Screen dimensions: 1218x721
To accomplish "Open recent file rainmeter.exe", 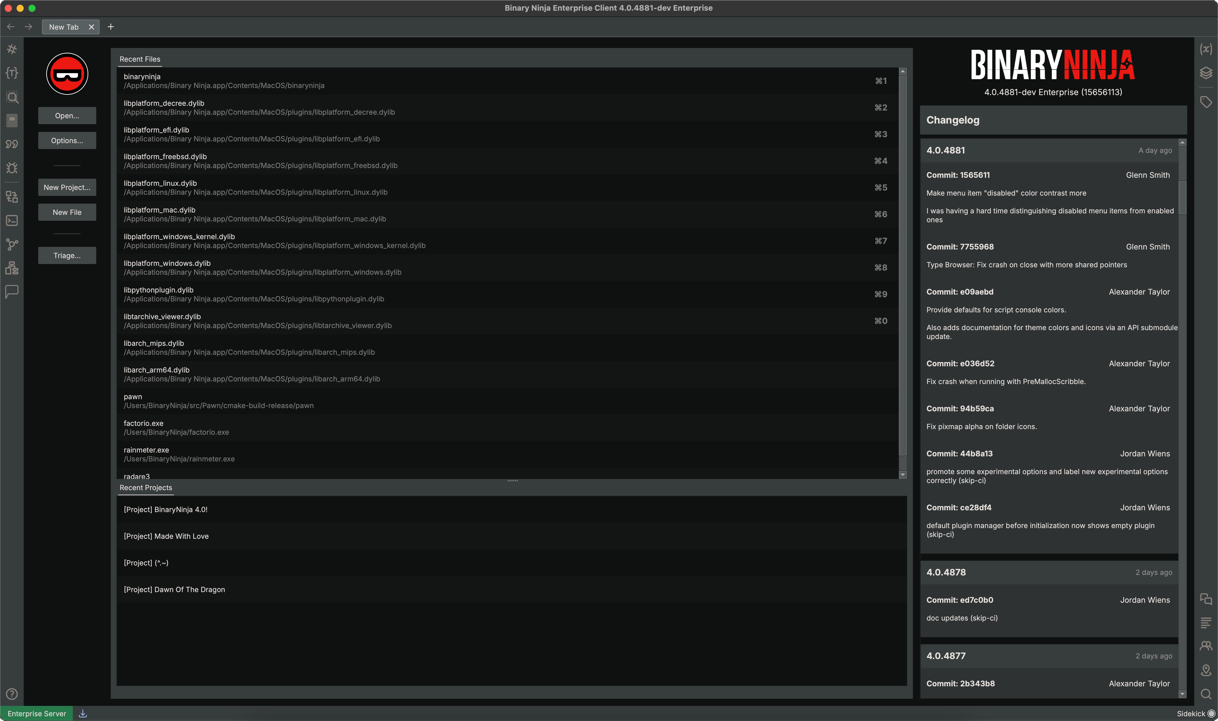I will 507,455.
